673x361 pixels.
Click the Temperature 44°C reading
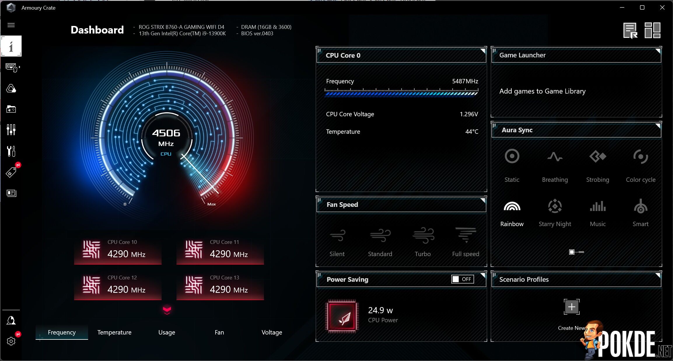[x=472, y=132]
